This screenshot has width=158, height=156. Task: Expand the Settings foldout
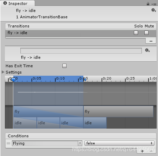3,72
